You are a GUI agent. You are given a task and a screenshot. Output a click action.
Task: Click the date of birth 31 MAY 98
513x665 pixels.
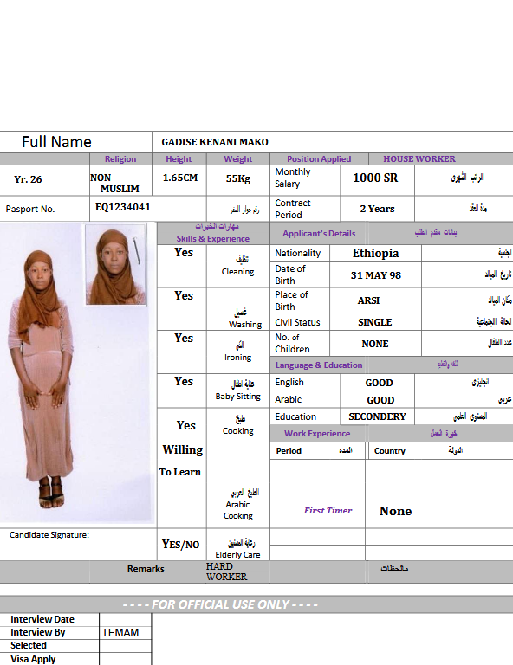[x=375, y=274]
